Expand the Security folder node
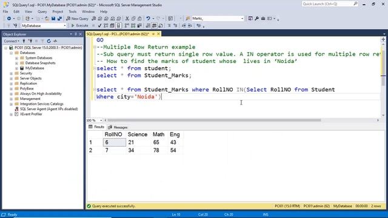Screen dimensions: 388x218 click(11, 73)
